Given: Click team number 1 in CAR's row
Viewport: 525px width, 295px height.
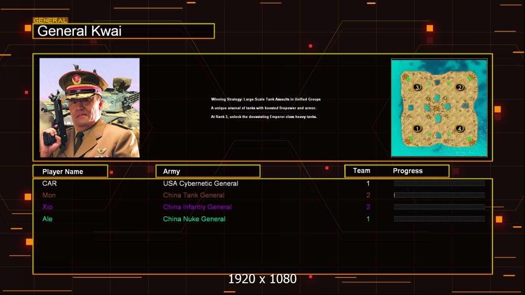Looking at the screenshot, I should tap(368, 183).
